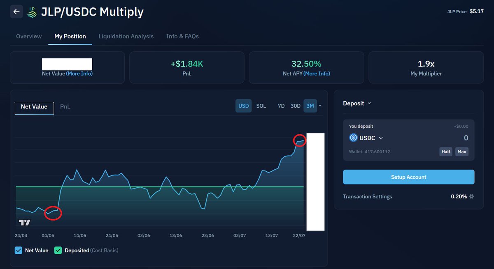Click the 0.20% transaction settings value
This screenshot has height=269, width=494.
pyautogui.click(x=459, y=197)
